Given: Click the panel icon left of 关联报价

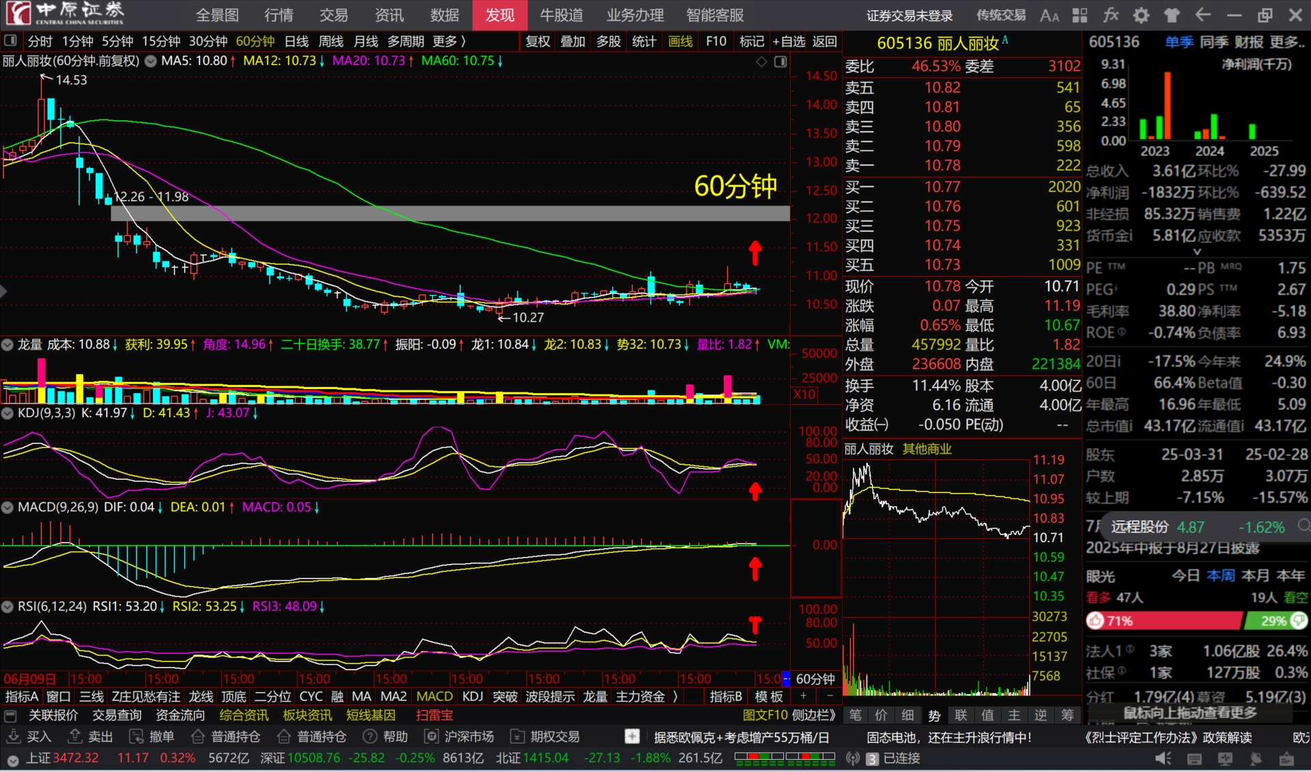Looking at the screenshot, I should click(x=10, y=716).
